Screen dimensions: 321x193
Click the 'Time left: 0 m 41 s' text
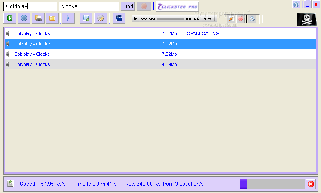click(x=95, y=184)
